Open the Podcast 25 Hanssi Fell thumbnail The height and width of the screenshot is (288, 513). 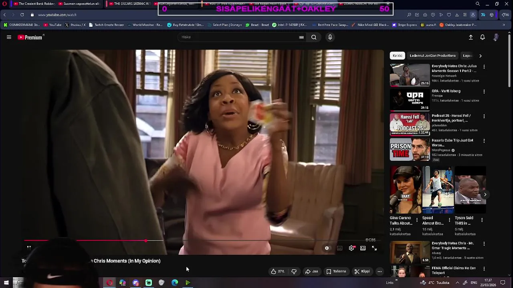pos(410,124)
